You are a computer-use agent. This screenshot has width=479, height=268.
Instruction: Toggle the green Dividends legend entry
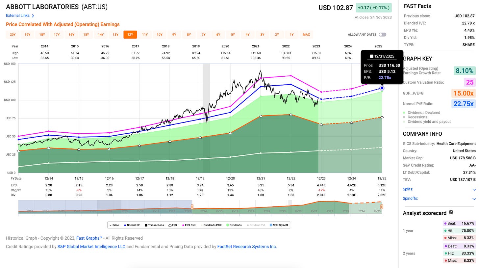tap(234, 225)
